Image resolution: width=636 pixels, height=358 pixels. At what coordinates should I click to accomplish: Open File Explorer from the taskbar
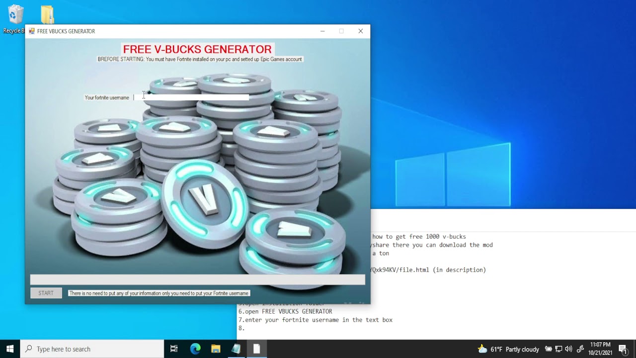216,349
